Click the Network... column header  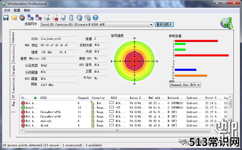click(x=175, y=98)
